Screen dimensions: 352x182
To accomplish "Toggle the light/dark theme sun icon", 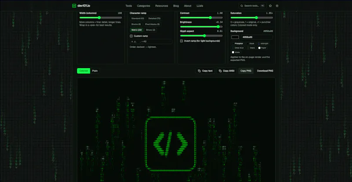I will pos(277,6).
